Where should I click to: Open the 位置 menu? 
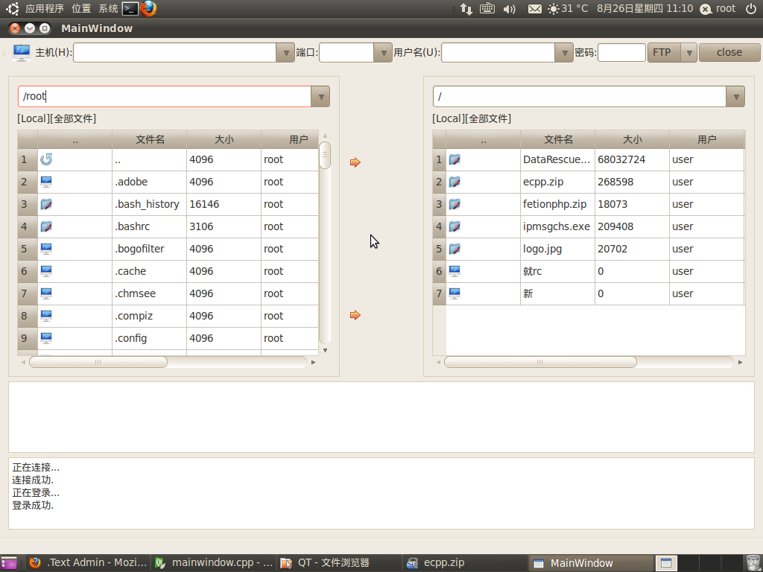coord(80,9)
